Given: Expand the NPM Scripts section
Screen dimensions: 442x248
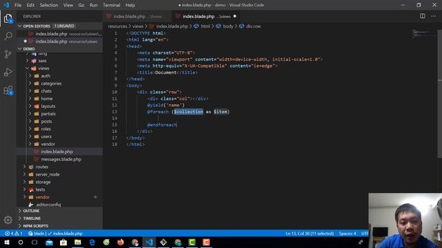Looking at the screenshot, I should click(60, 226).
